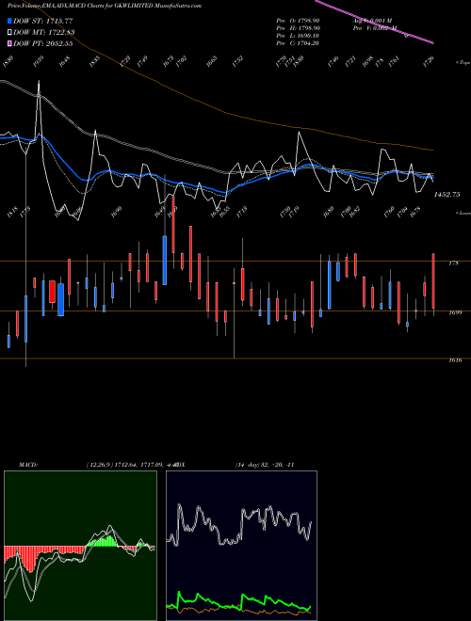Open the ADX indicator chart thumbnail
Screen dimensions: 471x621
[x=241, y=546]
